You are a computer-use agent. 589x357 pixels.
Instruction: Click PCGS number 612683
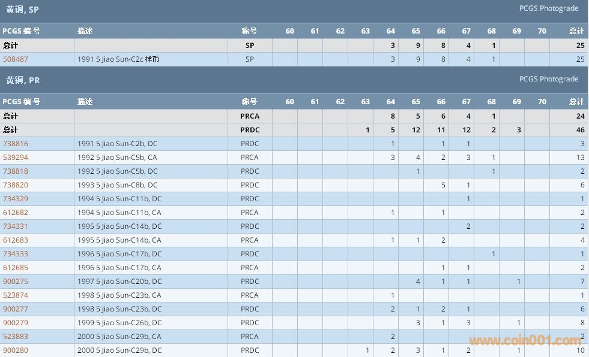pos(16,240)
